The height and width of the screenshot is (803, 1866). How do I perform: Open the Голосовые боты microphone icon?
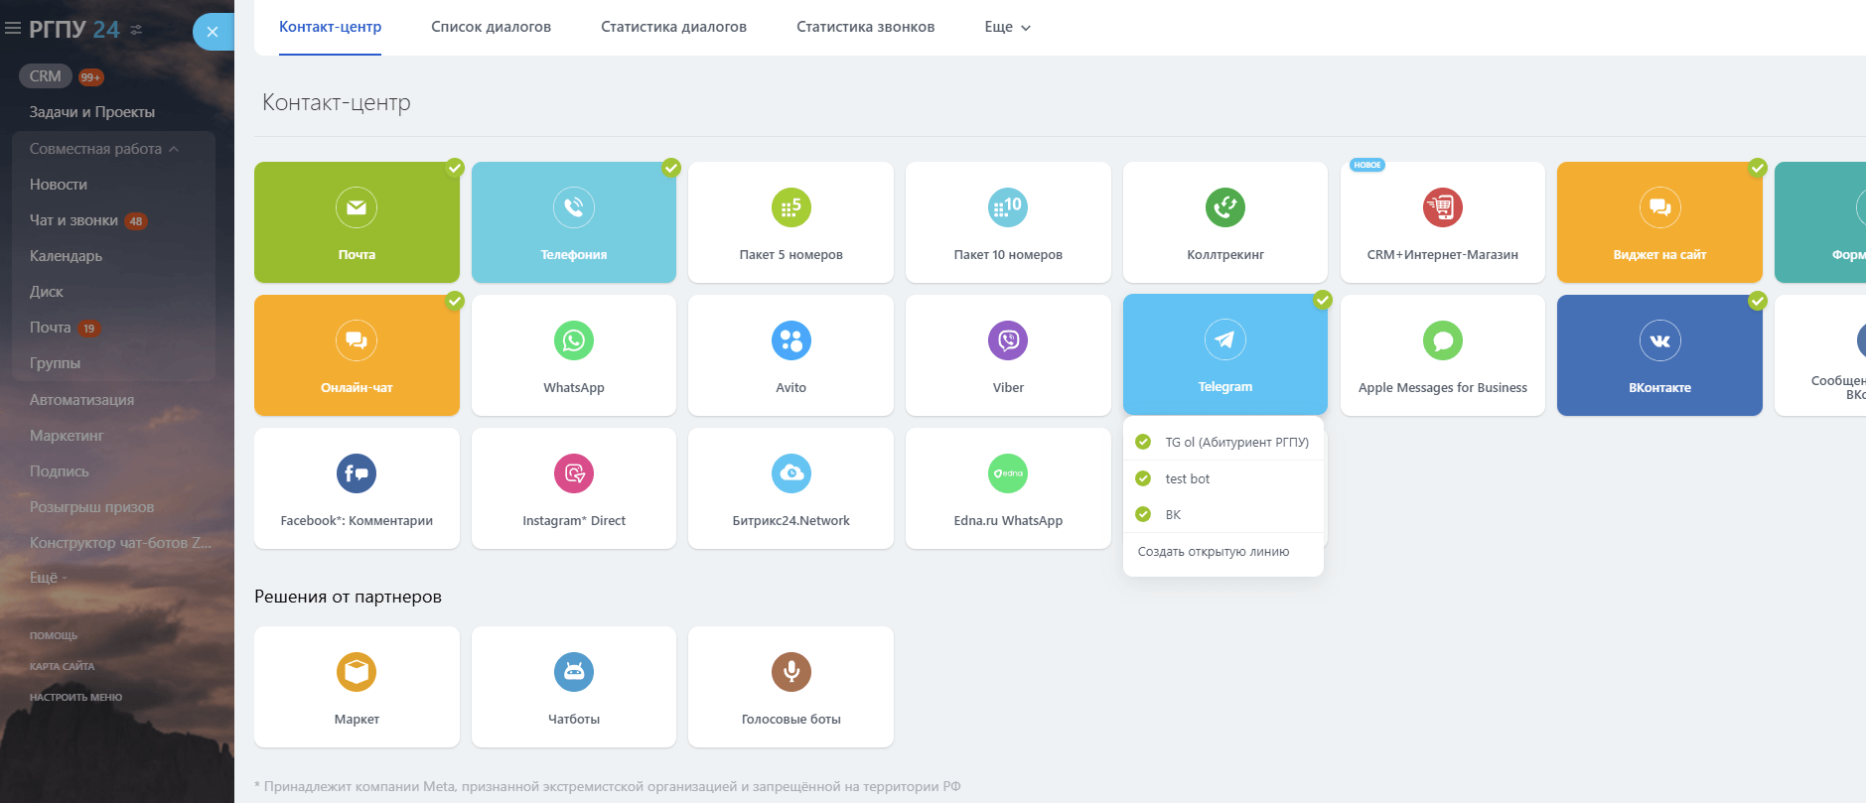[x=791, y=672]
